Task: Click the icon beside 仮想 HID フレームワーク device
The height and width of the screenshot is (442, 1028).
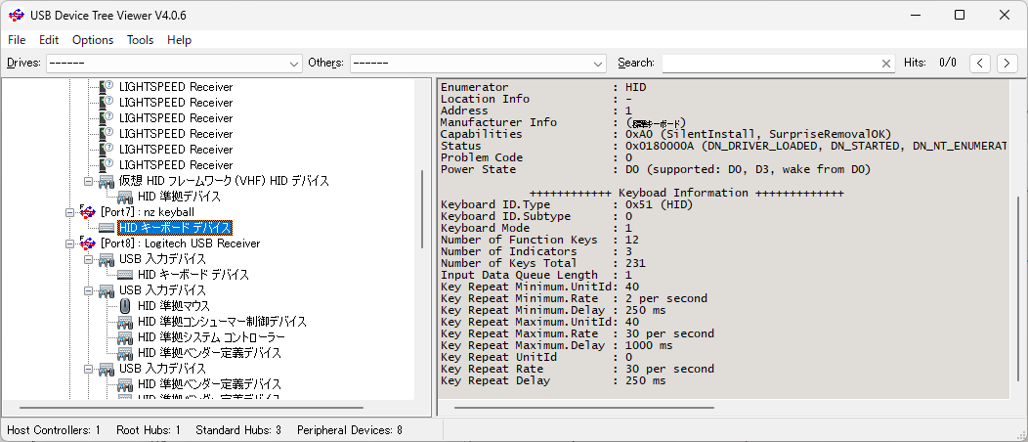Action: (x=107, y=181)
